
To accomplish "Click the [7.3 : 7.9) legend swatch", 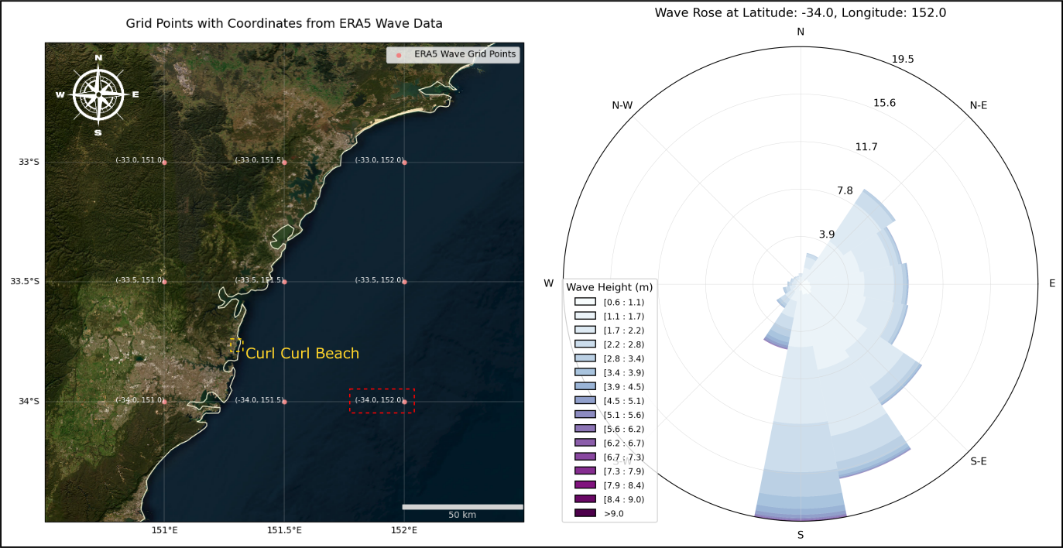I will coord(585,471).
